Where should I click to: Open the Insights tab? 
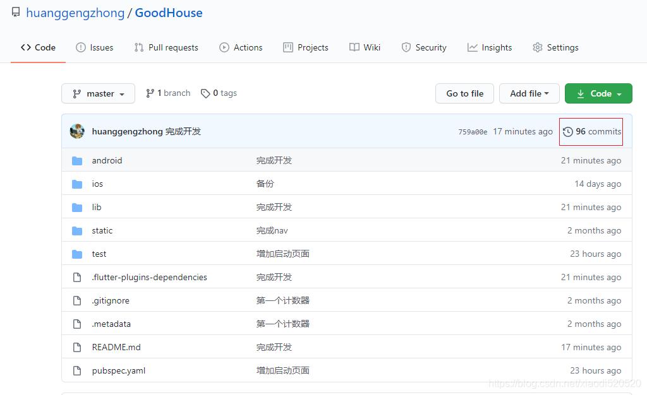490,47
